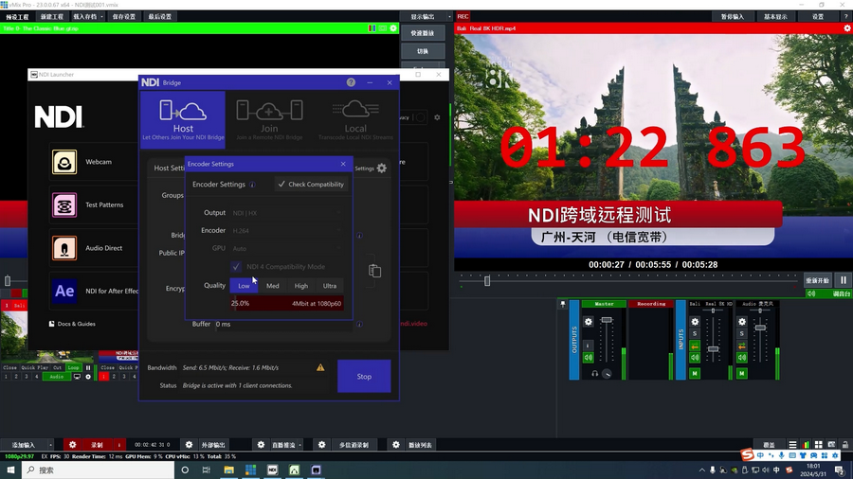This screenshot has height=479, width=853.
Task: Open Master output audio settings gear
Action: coord(589,322)
